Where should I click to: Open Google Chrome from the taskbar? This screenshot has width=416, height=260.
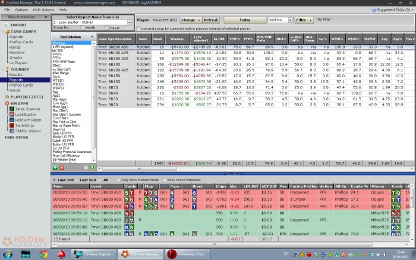[44, 255]
